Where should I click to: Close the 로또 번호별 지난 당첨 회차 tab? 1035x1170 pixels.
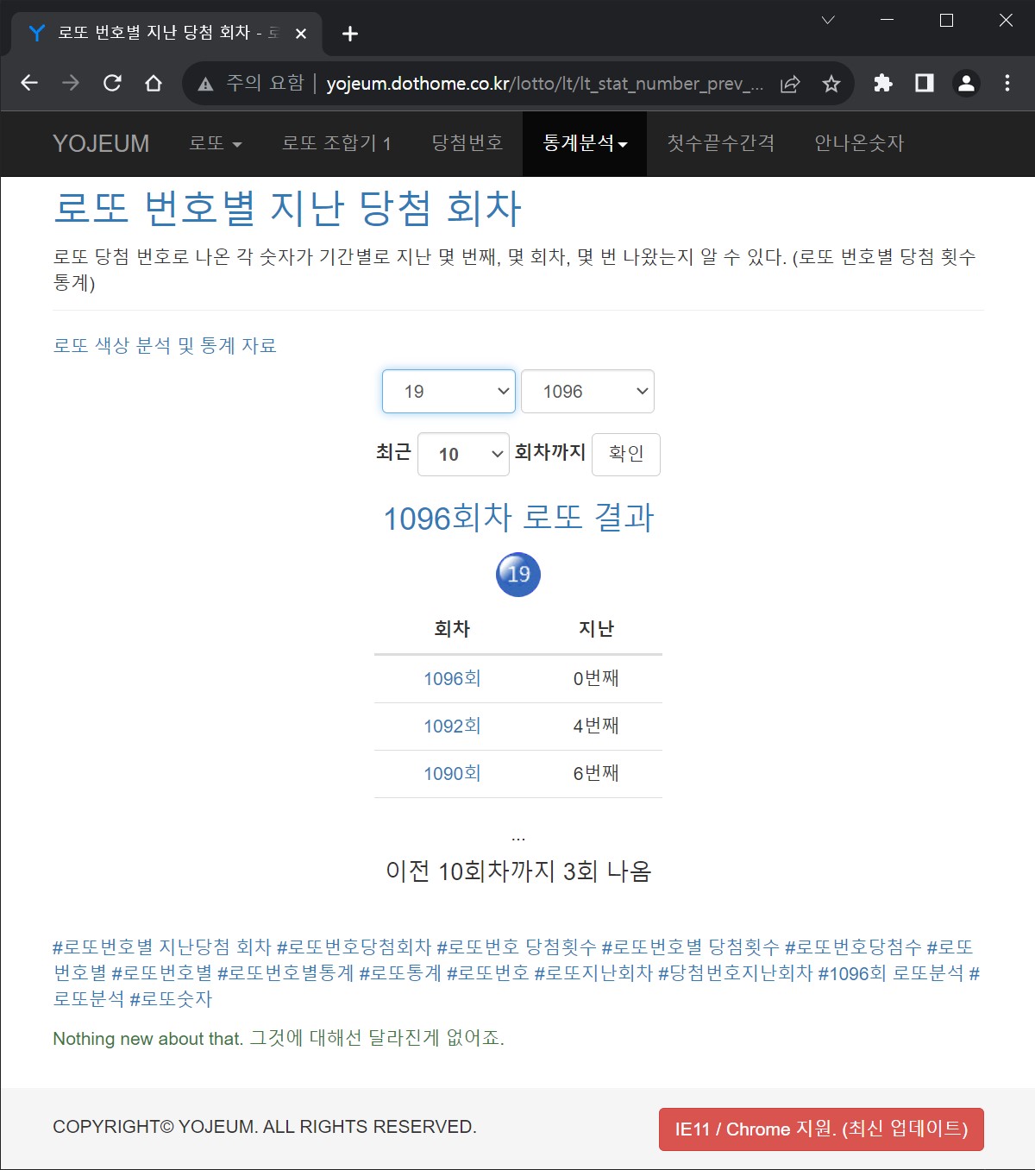click(301, 34)
